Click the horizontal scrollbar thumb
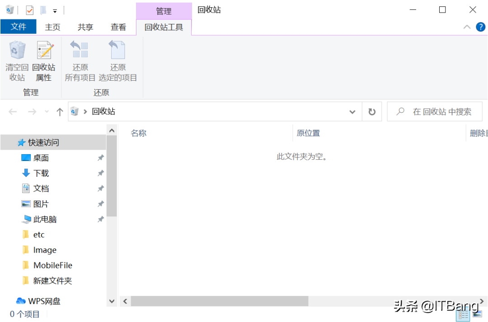This screenshot has height=322, width=488. tap(219, 301)
